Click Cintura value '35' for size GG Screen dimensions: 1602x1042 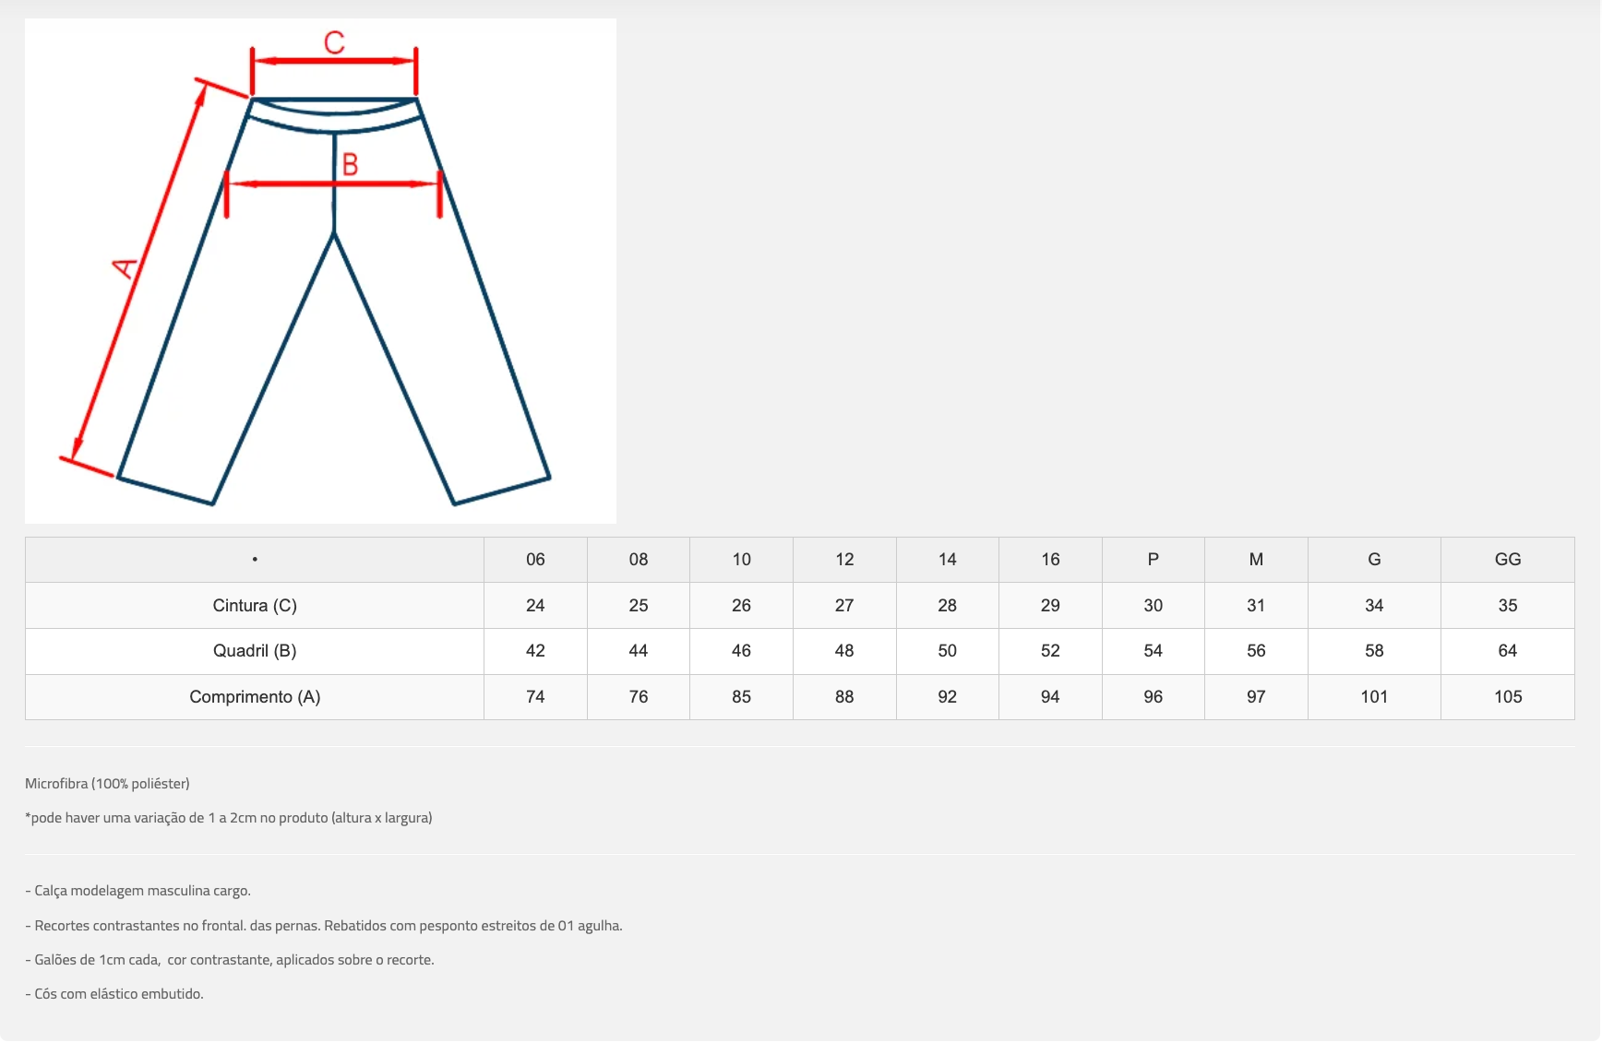click(1508, 606)
